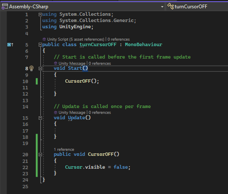Image resolution: width=228 pixels, height=194 pixels.
Task: Click the Unity Script CodeLens cube icon
Action: tap(44, 39)
